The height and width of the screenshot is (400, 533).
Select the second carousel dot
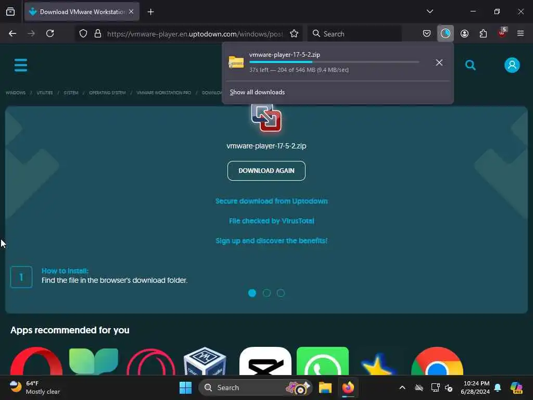tap(266, 293)
